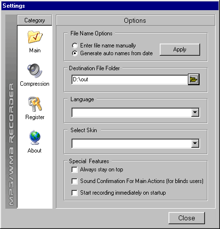Select the Compression speaker icon
The image size is (220, 229).
[35, 71]
